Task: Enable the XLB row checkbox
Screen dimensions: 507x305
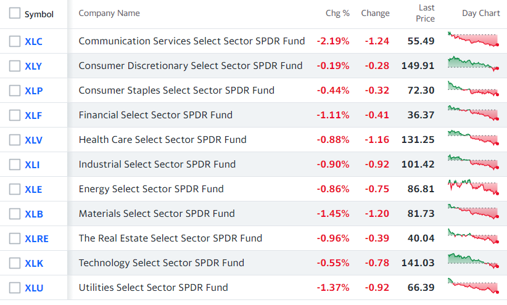Action: [15, 214]
